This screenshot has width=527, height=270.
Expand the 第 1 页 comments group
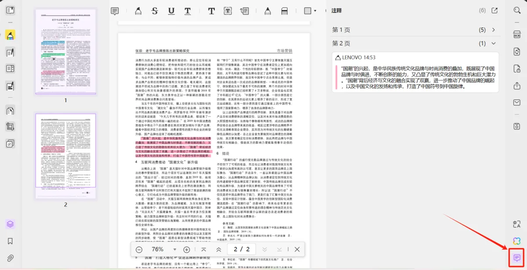tap(494, 30)
